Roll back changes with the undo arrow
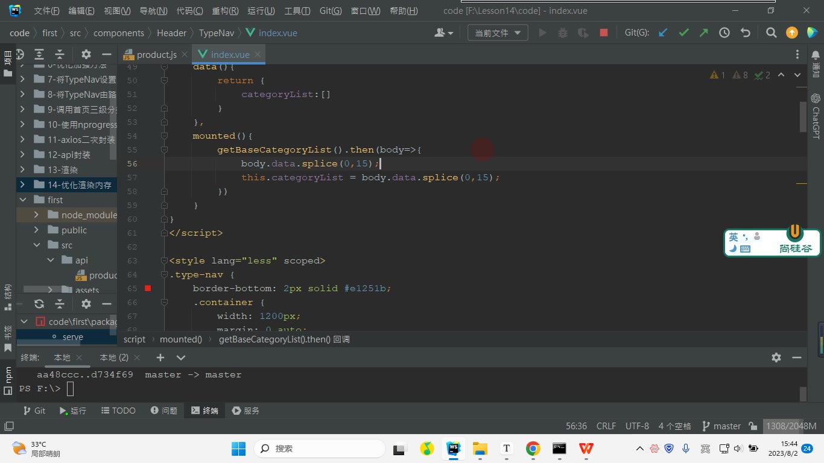Viewport: 824px width, 463px height. (x=746, y=33)
